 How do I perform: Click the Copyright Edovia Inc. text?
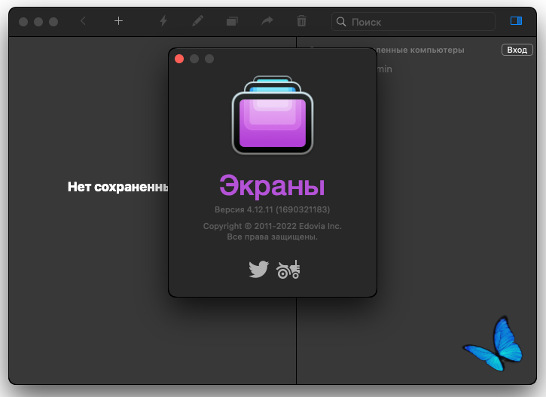tap(273, 226)
